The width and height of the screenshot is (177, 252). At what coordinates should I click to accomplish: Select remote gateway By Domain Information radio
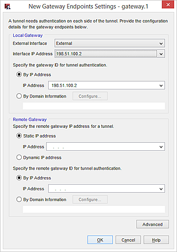coord(19,199)
